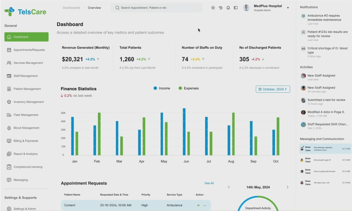
Task: Click the notification bell icon
Action: (x=228, y=8)
